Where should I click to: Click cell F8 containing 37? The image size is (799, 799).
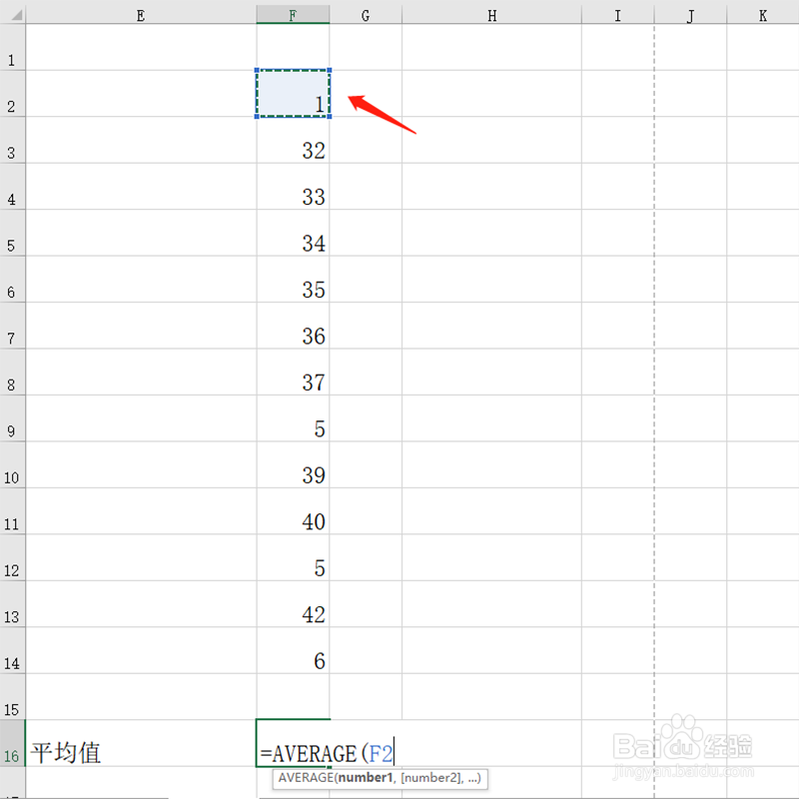pyautogui.click(x=293, y=372)
